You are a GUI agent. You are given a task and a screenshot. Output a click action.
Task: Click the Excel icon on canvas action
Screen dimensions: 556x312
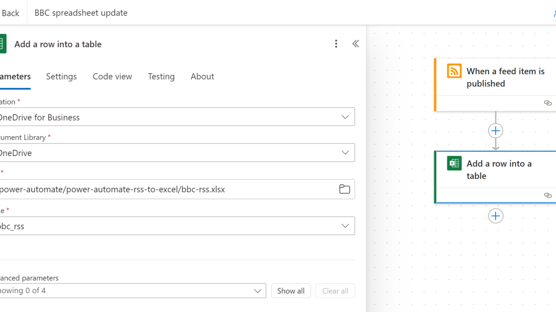(454, 163)
